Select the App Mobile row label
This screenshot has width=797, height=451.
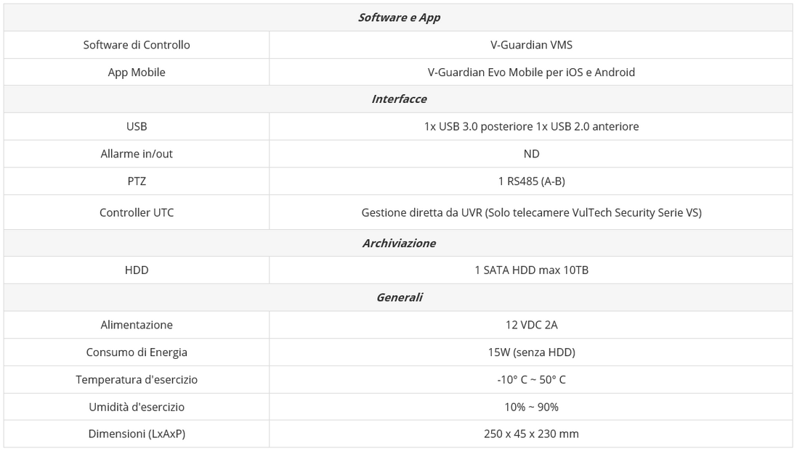click(x=137, y=72)
